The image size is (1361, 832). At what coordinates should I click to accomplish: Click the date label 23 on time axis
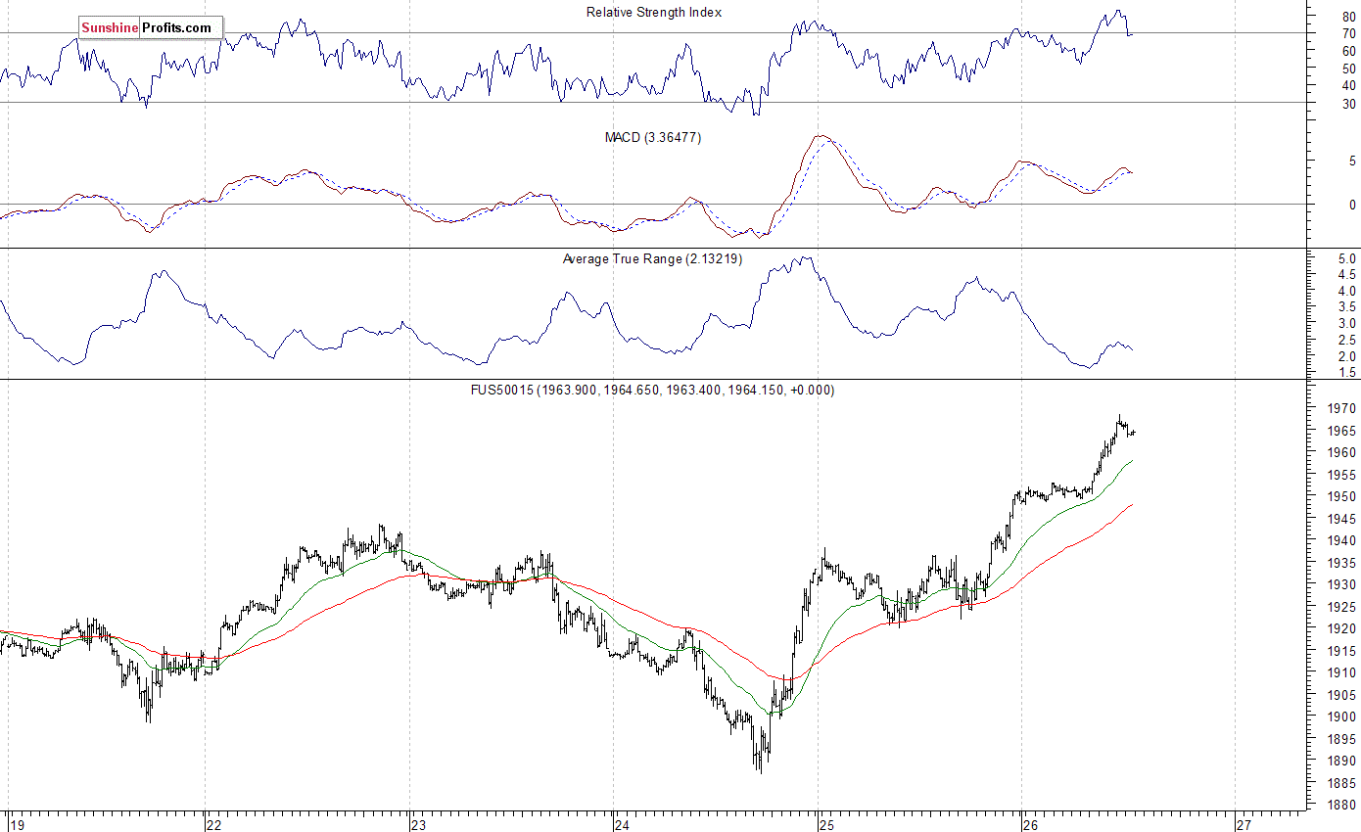pos(418,824)
